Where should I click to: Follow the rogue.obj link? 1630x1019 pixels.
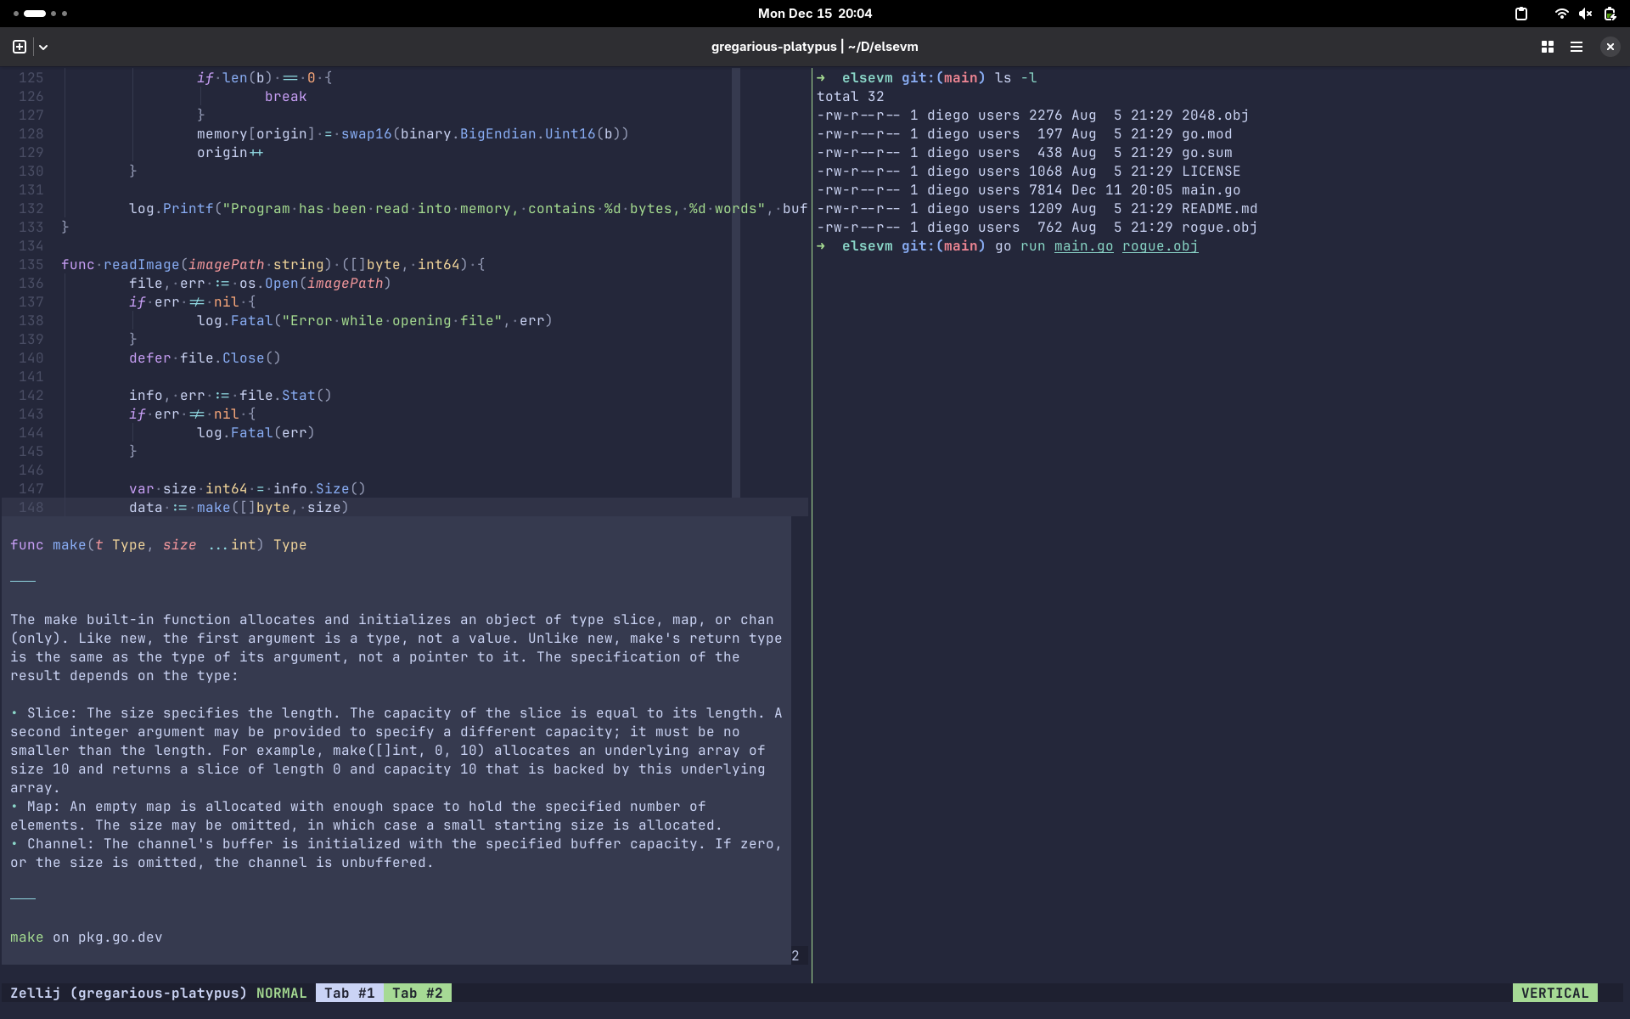click(1160, 246)
